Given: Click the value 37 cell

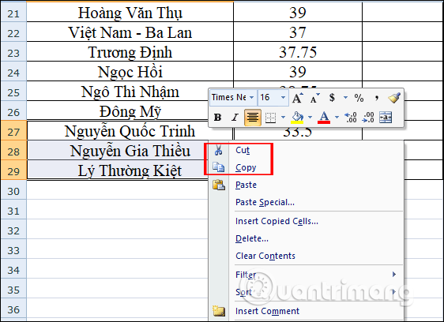Looking at the screenshot, I should [298, 32].
